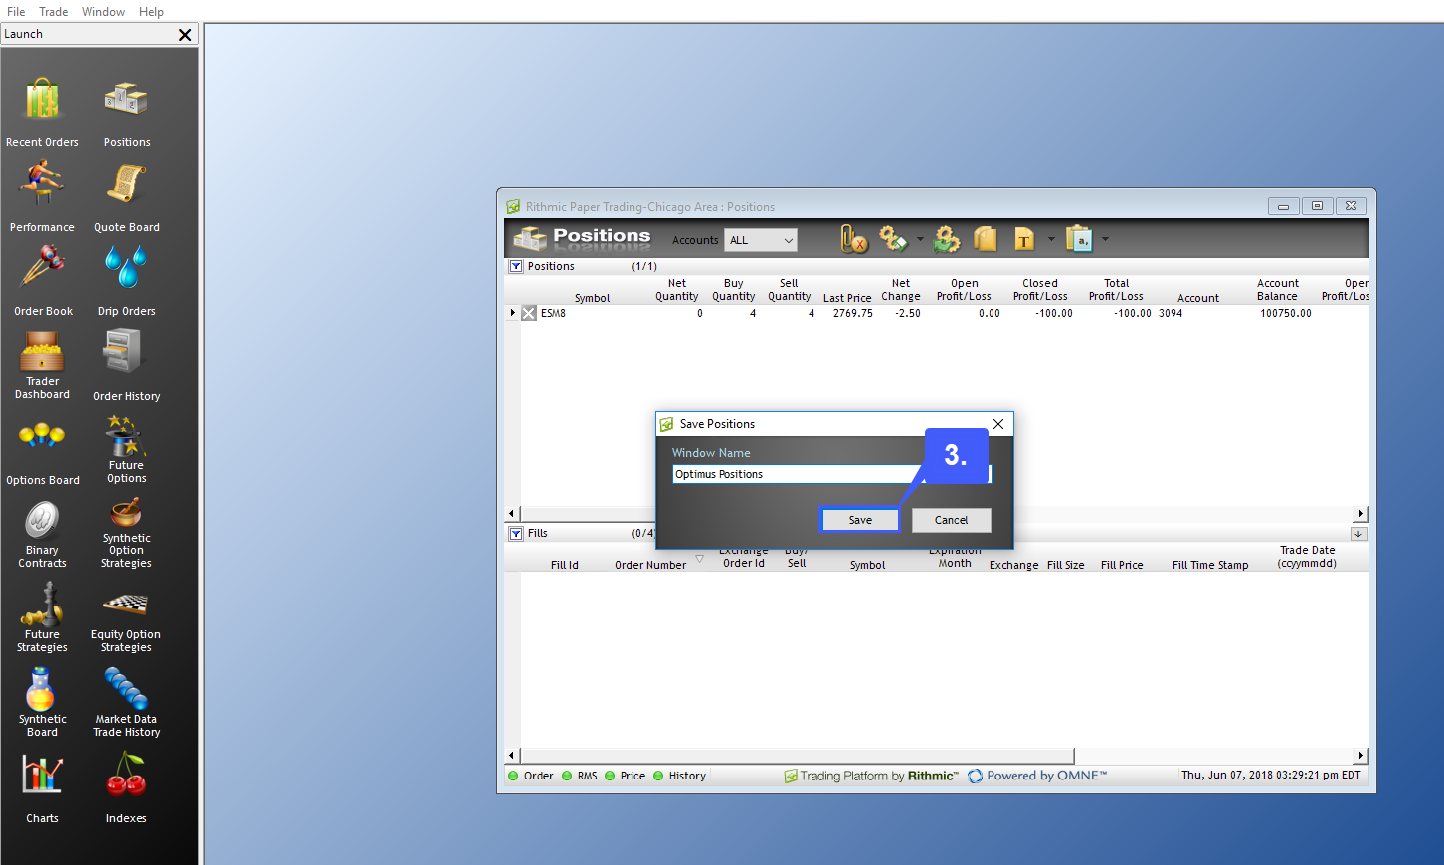Toggle the Fills section filter

pyautogui.click(x=516, y=533)
